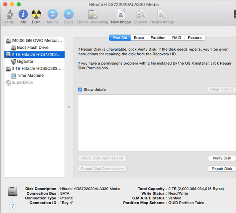Click the disk icon beside Disk Description

(13, 191)
